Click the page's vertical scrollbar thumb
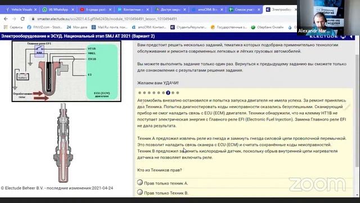 click(x=357, y=111)
